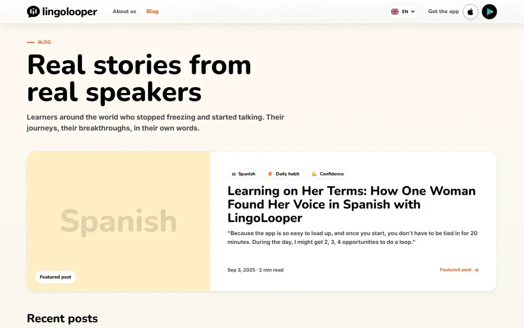Image resolution: width=524 pixels, height=328 pixels.
Task: Open the Google Play download icon
Action: (489, 12)
